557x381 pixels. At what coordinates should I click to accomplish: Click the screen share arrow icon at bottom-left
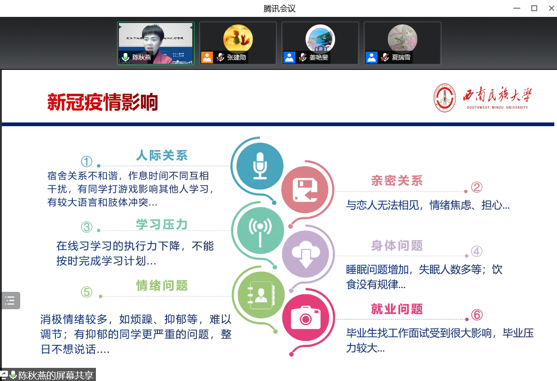(x=4, y=375)
